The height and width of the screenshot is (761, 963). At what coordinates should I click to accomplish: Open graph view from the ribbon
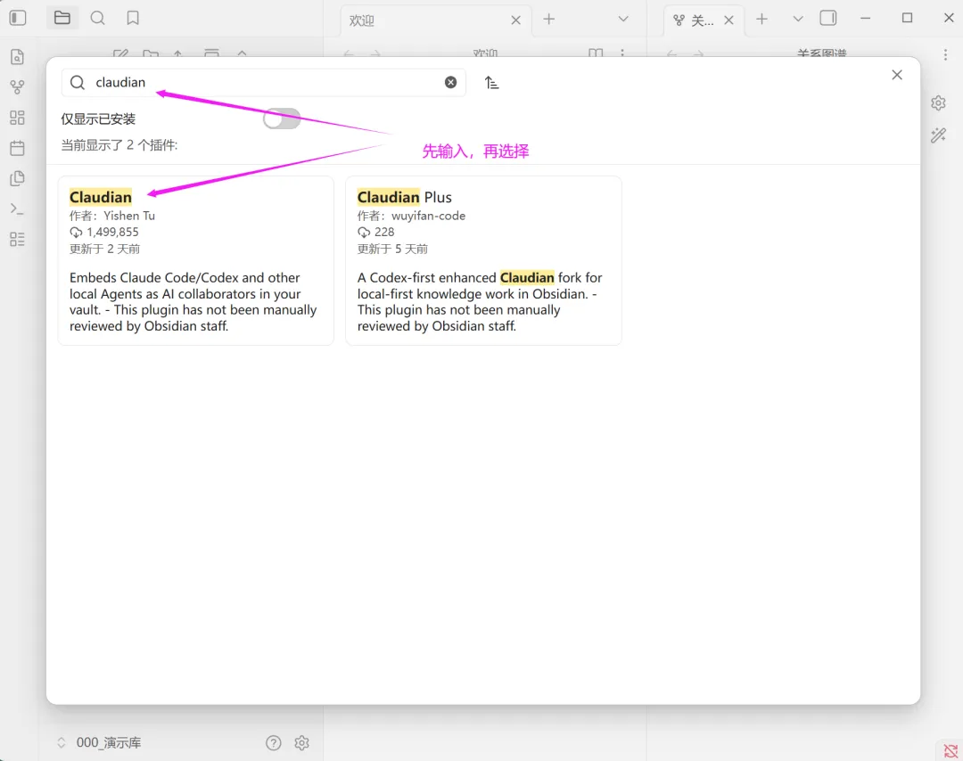pyautogui.click(x=17, y=87)
